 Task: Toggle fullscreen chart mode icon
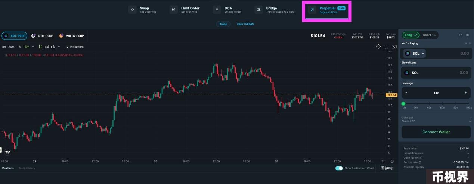click(387, 47)
